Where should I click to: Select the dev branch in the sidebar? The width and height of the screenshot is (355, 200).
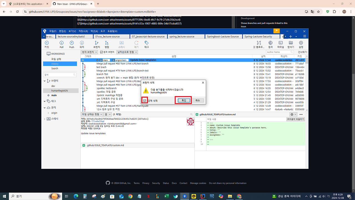(x=53, y=86)
